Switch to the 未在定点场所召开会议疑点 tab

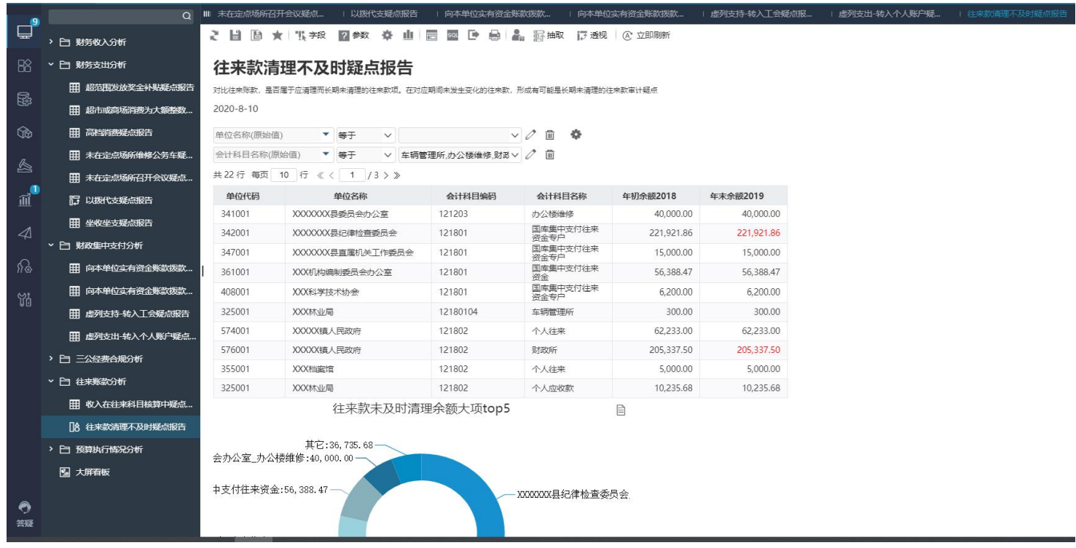pyautogui.click(x=270, y=14)
